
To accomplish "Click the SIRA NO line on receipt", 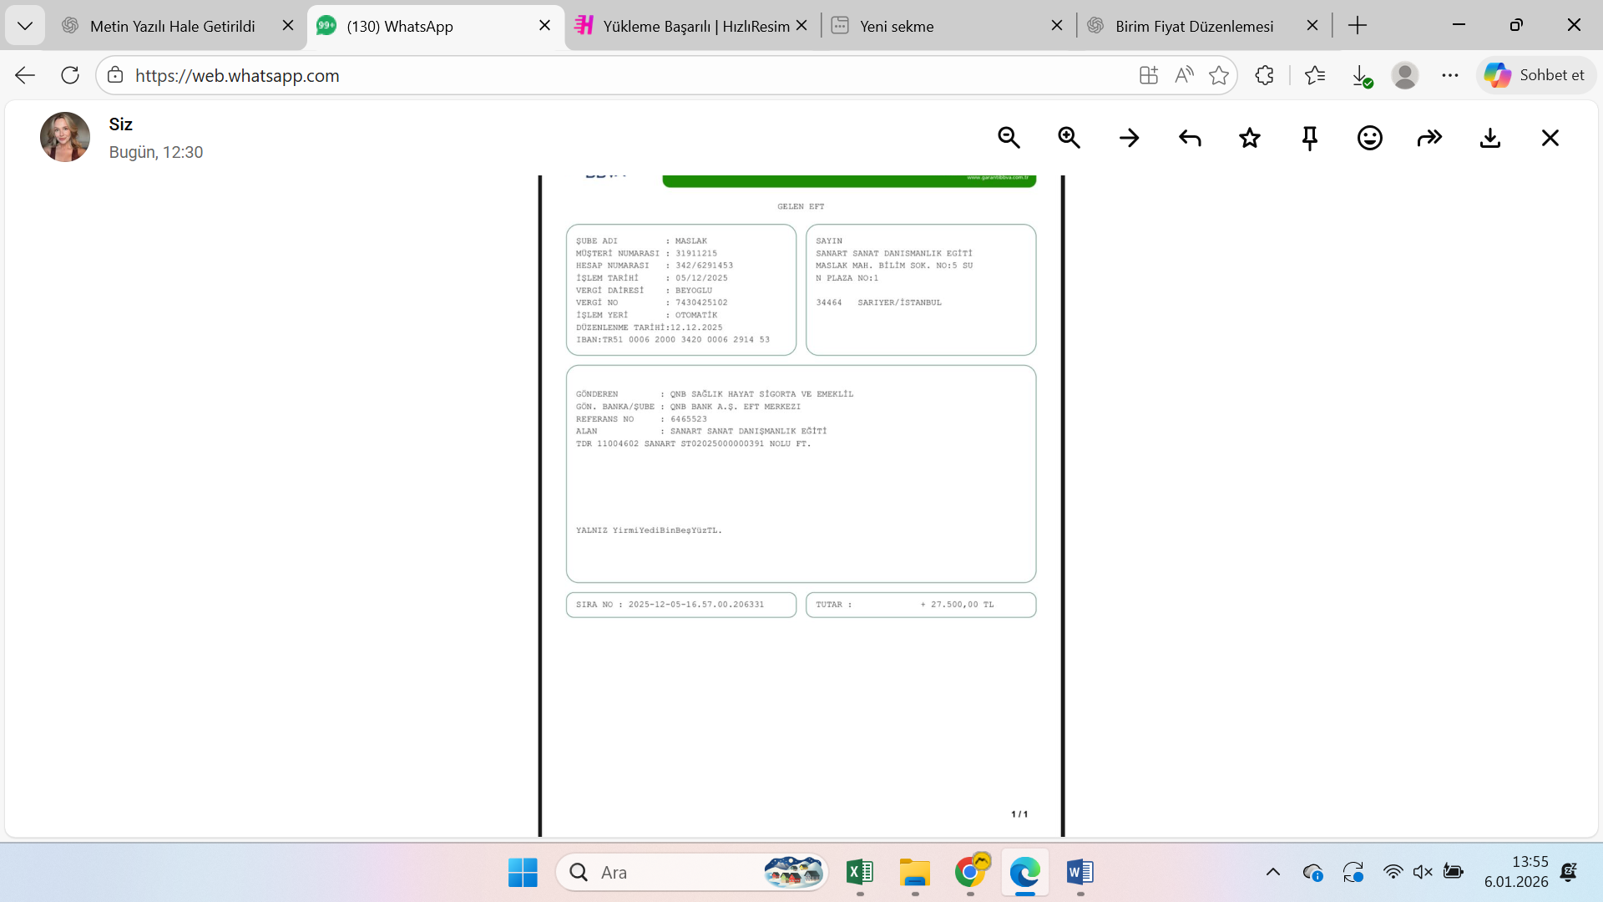I will 670,605.
